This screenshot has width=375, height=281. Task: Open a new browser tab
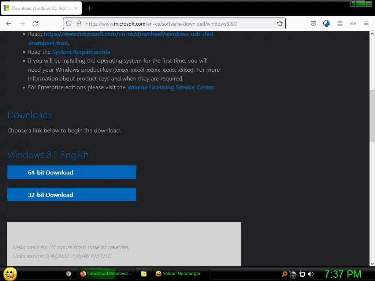point(89,8)
